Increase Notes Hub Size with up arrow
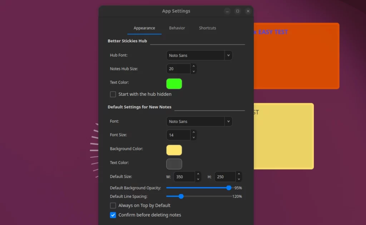Image resolution: width=366 pixels, height=225 pixels. tap(193, 66)
